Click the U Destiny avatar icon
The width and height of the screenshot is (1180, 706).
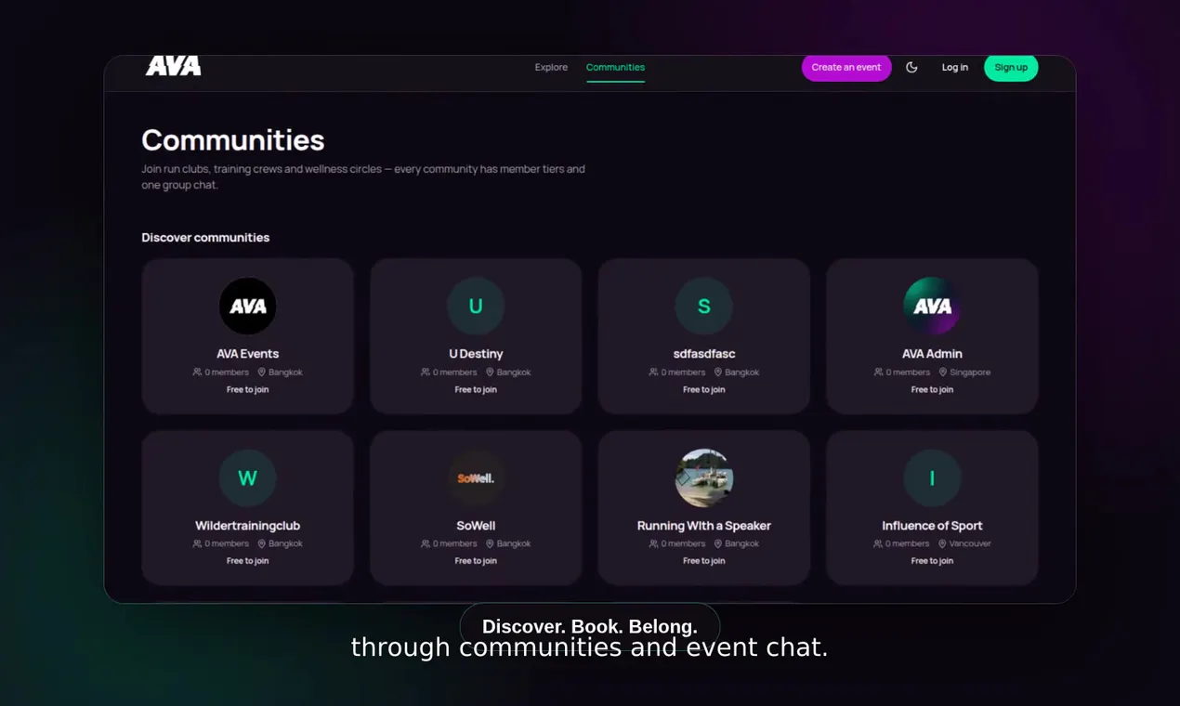tap(476, 306)
